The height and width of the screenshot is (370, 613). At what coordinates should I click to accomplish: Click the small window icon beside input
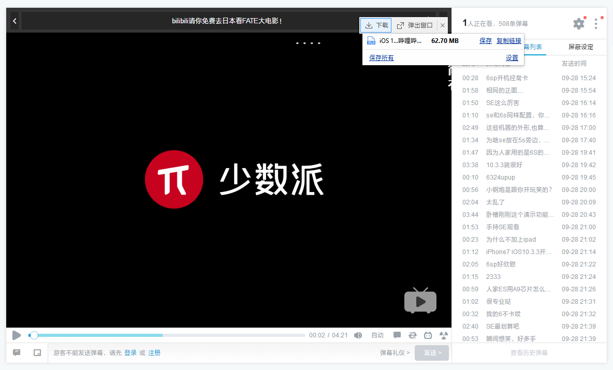click(37, 353)
